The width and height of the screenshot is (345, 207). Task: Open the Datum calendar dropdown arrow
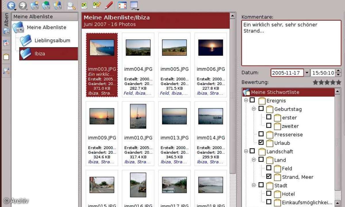[307, 73]
